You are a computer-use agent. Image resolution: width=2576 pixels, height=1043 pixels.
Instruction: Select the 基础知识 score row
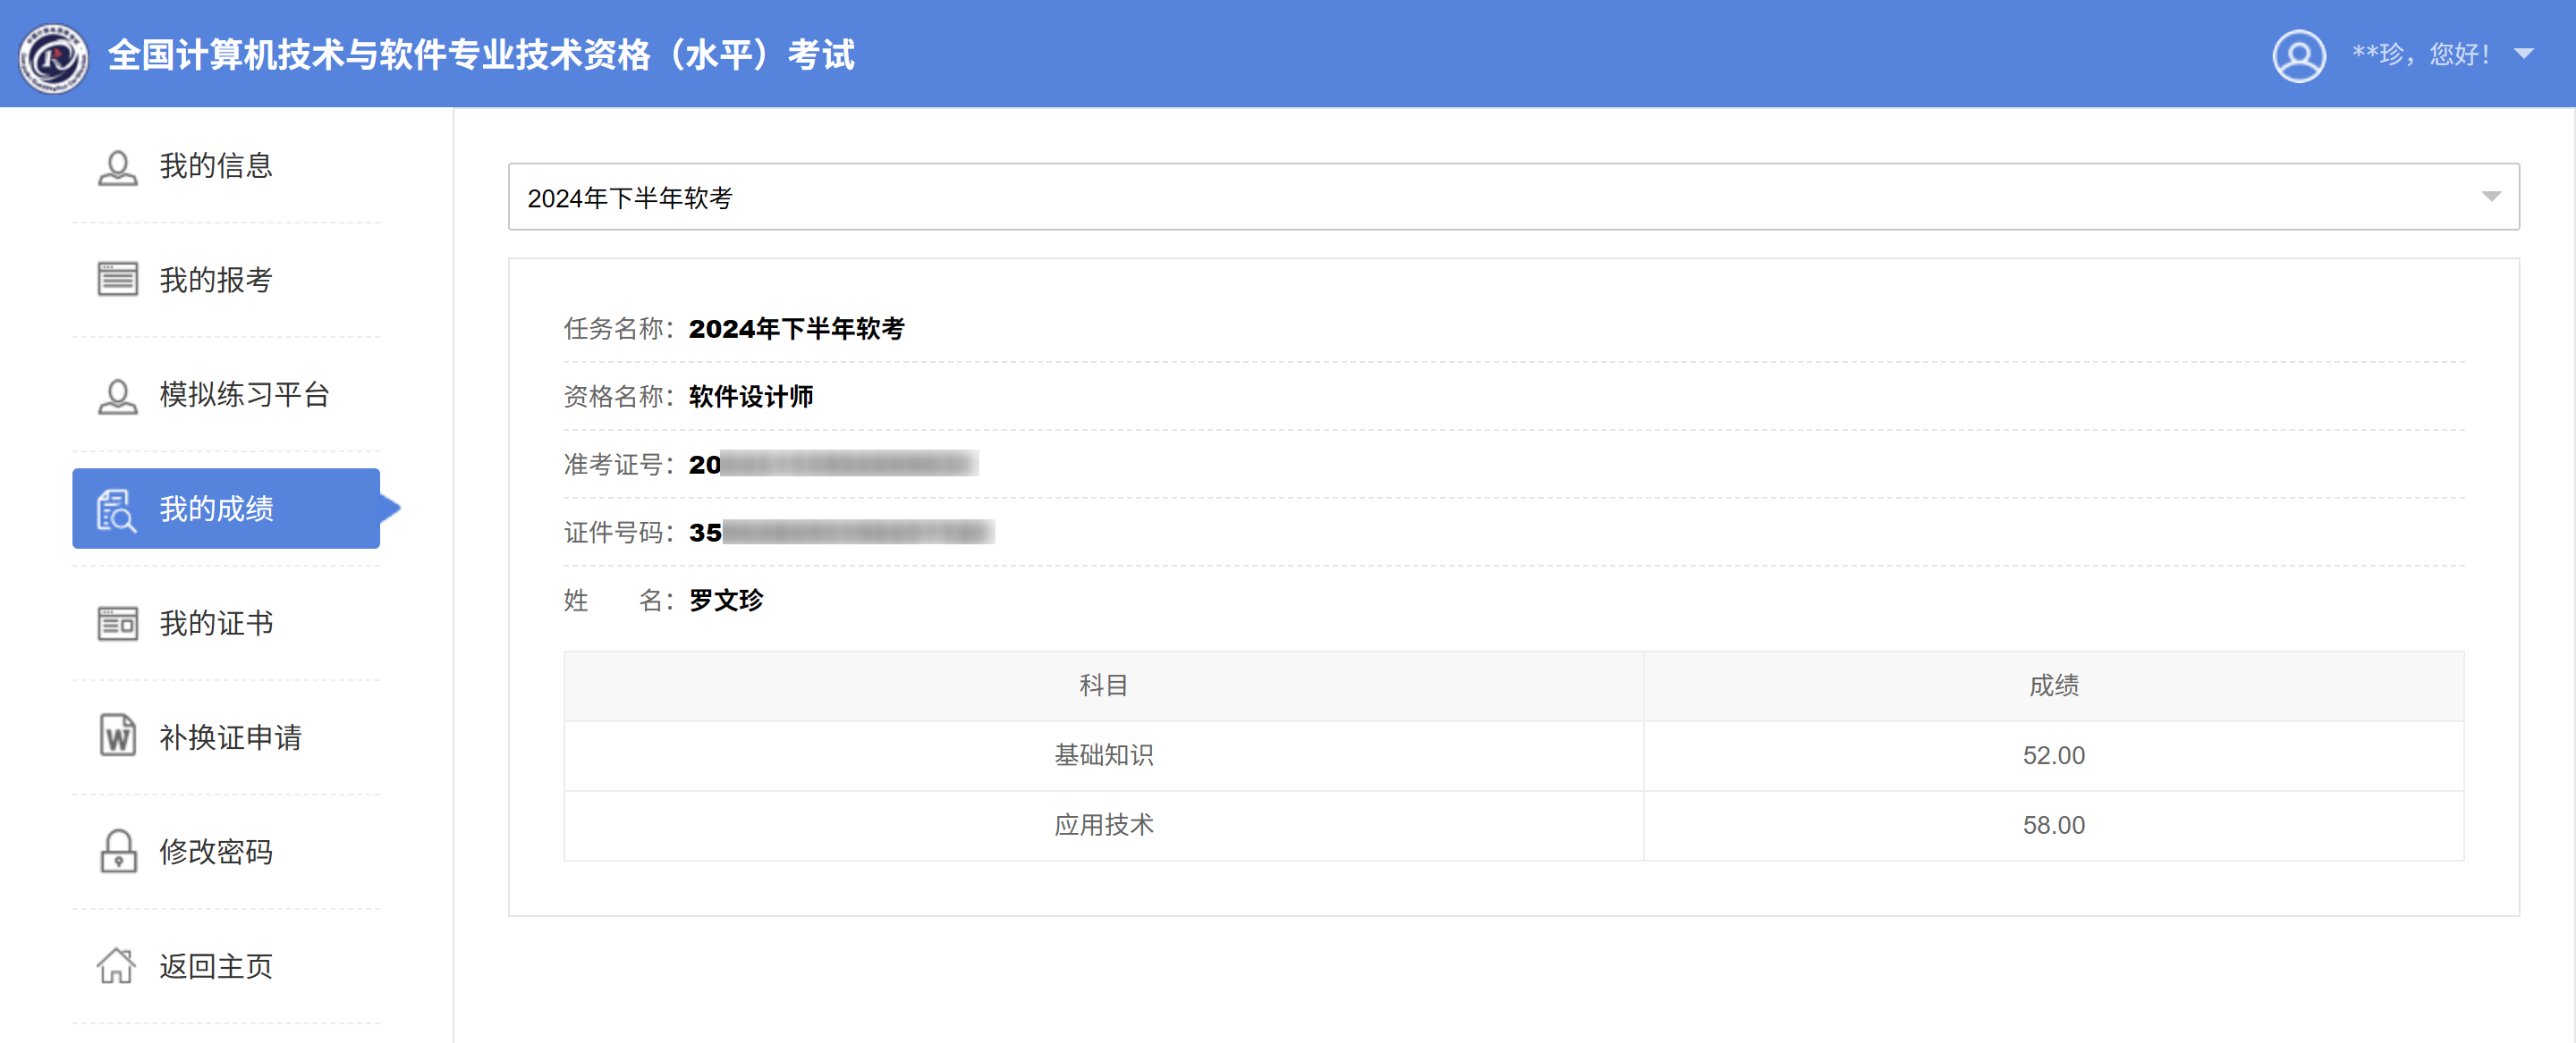point(1513,755)
